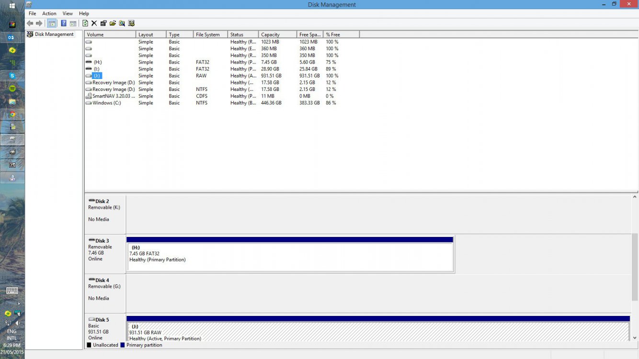Open Help via the blue question-mark icon

(x=64, y=23)
